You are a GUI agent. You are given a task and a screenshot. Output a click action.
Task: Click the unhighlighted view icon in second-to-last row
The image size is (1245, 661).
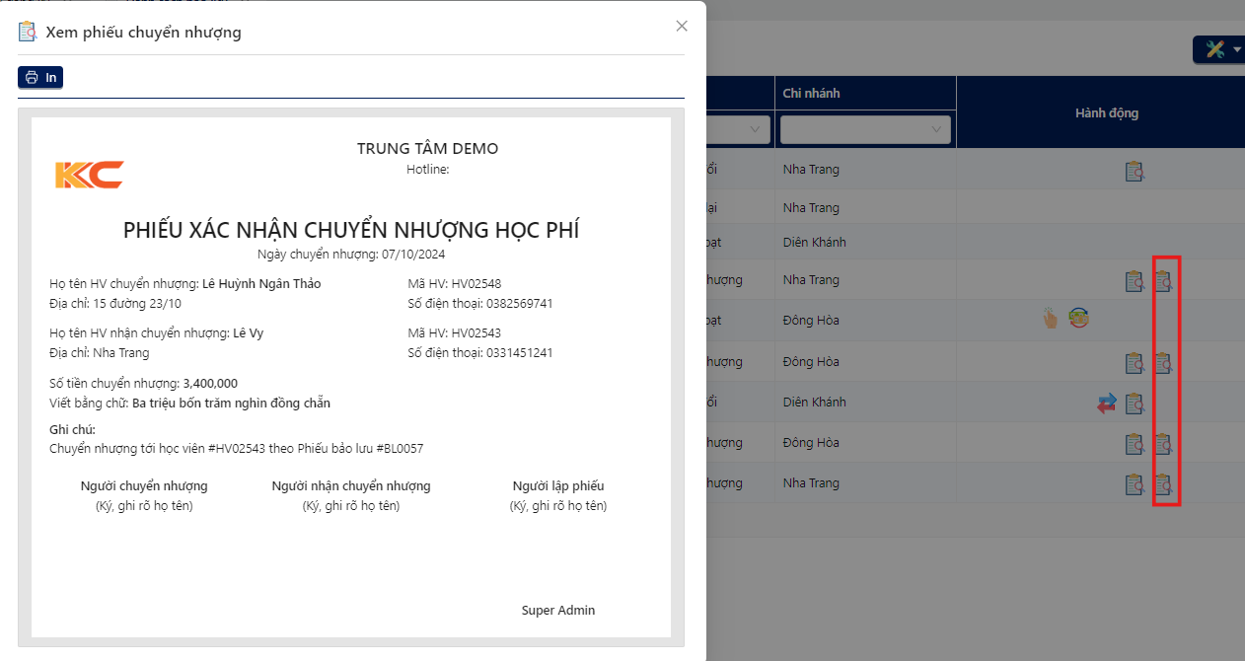coord(1135,444)
